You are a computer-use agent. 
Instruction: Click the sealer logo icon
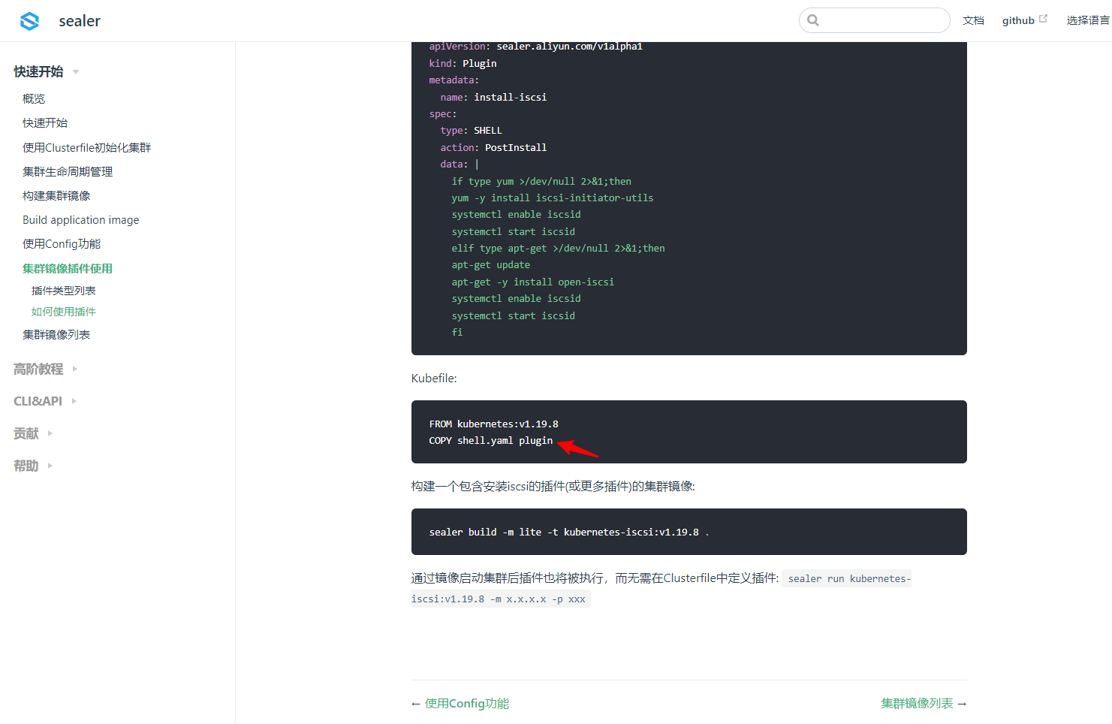[30, 21]
